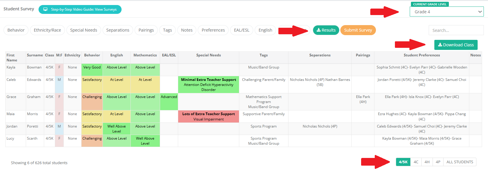Click Grace's Advanced EAL/ESL cell

click(x=169, y=102)
